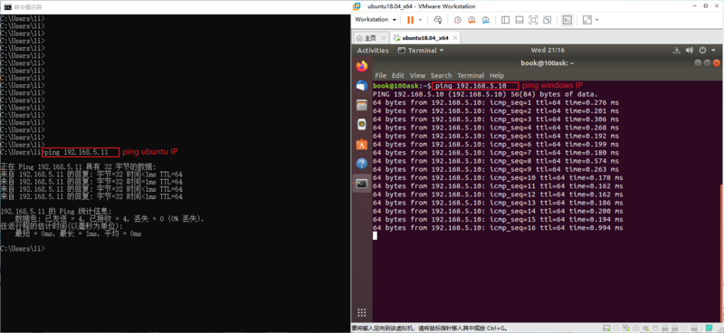The image size is (724, 333).
Task: Click the icmp_seq=16 ping reply line
Action: pos(498,228)
